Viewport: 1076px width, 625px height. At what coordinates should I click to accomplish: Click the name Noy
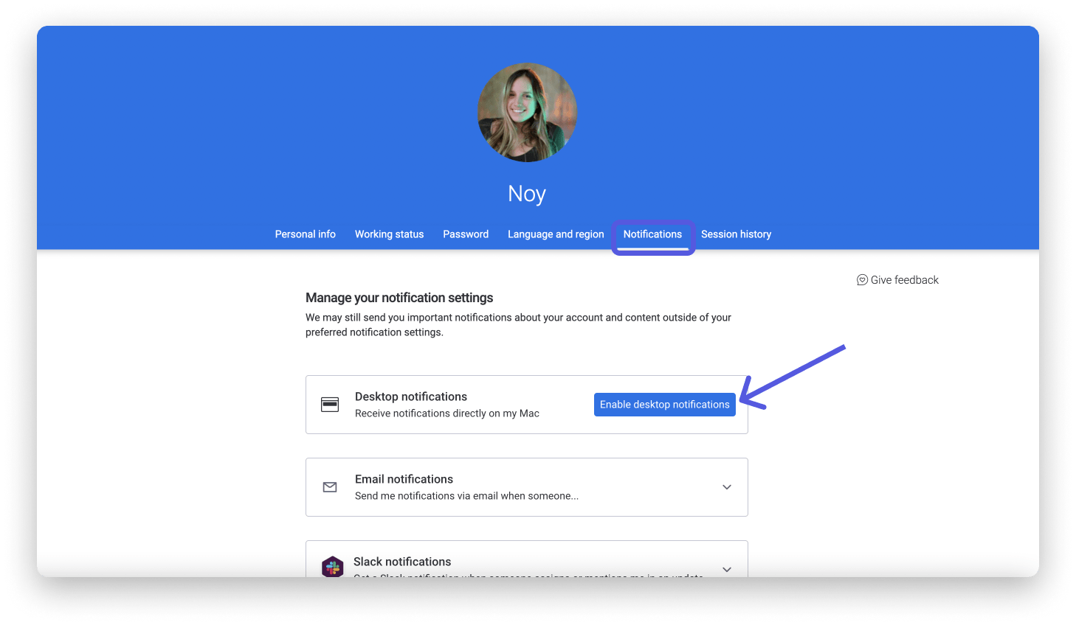526,193
